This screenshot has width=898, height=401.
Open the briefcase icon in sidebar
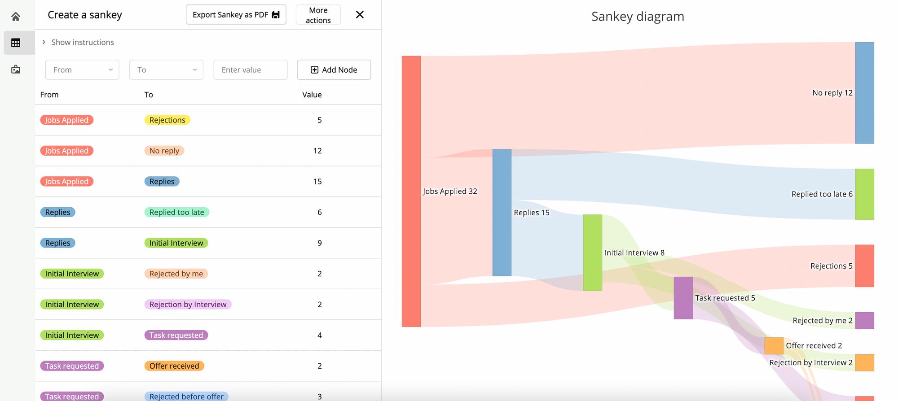pos(16,69)
